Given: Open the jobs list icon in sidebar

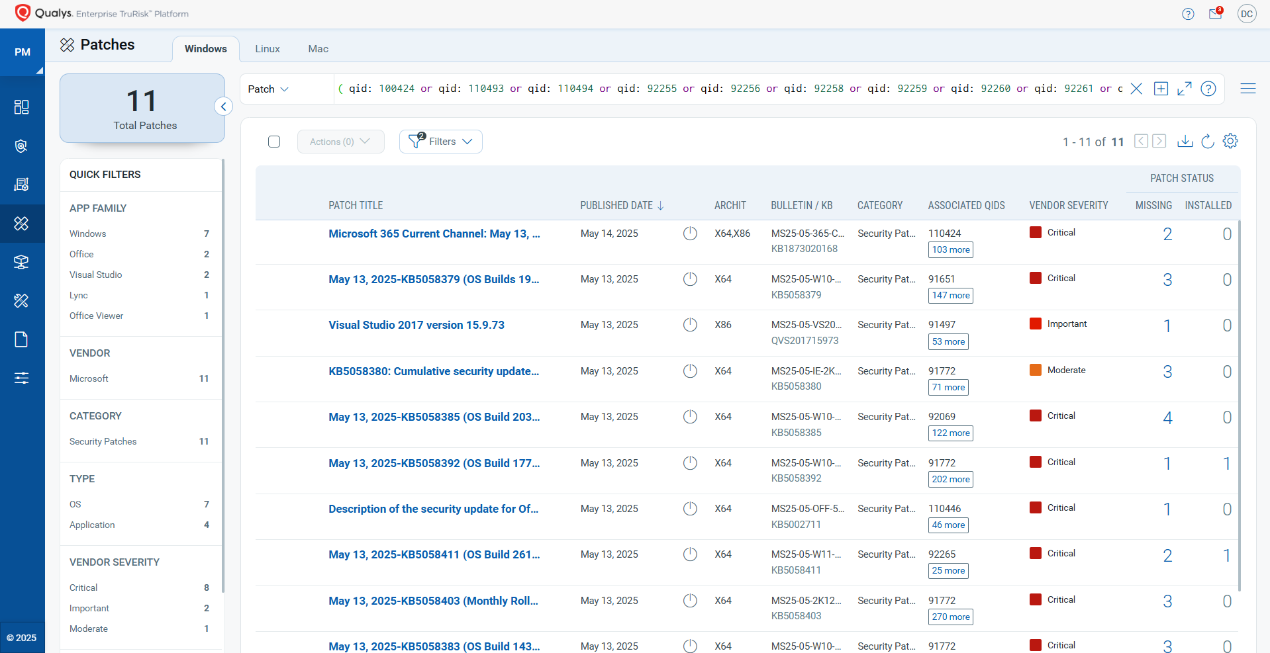Looking at the screenshot, I should [21, 185].
